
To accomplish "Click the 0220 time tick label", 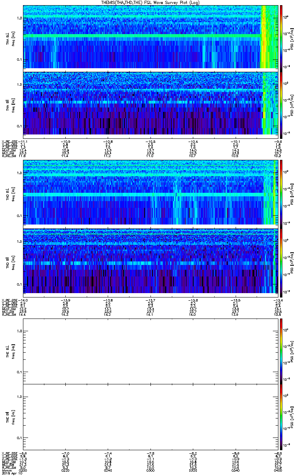I will tap(65, 470).
